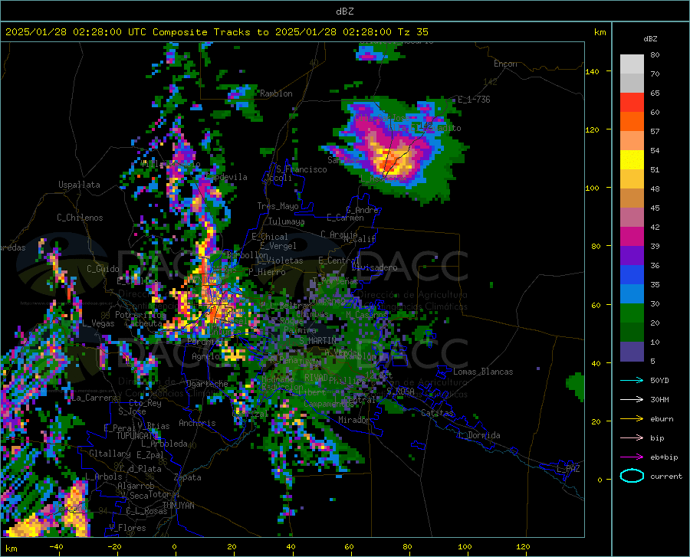
Task: Select the light gray 65 dBZ color swatch
Action: point(632,84)
